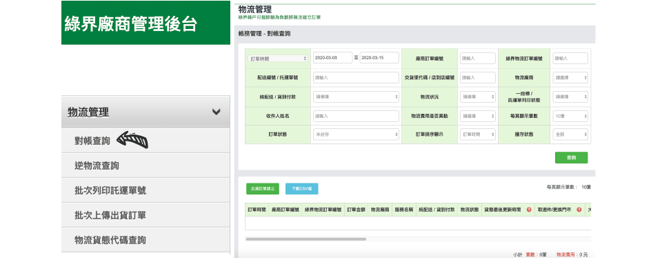Viewport: 662px width, 260px height.
Task: Open the 物流費用是否異動 dropdown
Action: click(477, 116)
